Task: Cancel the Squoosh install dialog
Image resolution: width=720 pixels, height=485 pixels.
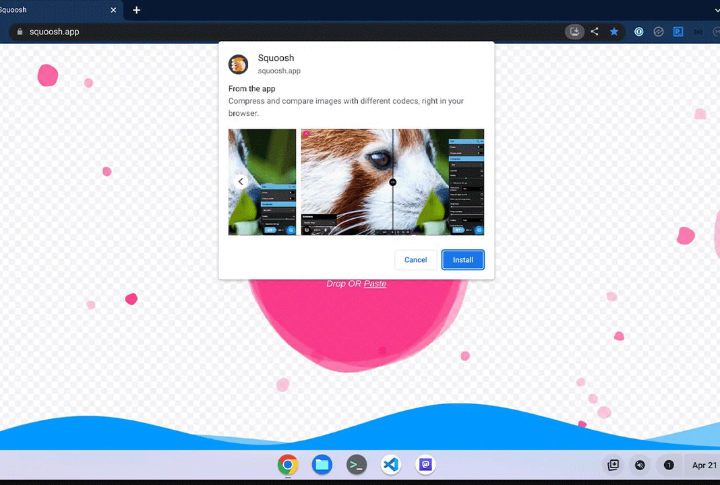Action: 415,260
